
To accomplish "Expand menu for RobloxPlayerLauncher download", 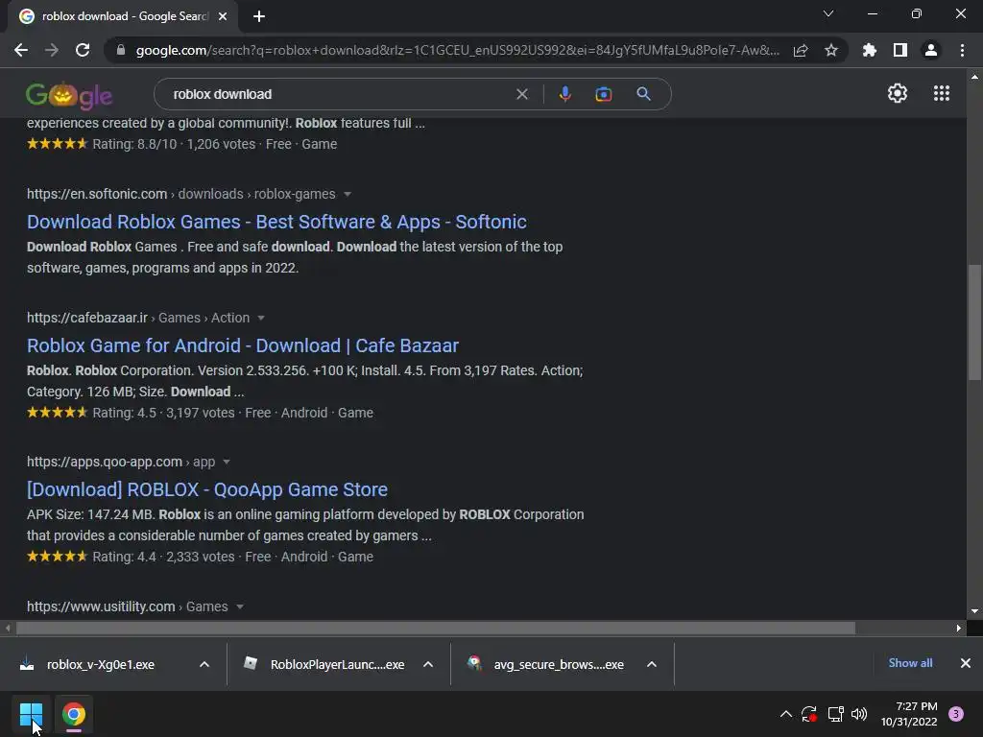I will pos(428,664).
